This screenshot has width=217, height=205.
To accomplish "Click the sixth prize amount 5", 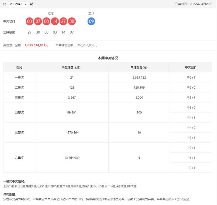I will (139, 158).
